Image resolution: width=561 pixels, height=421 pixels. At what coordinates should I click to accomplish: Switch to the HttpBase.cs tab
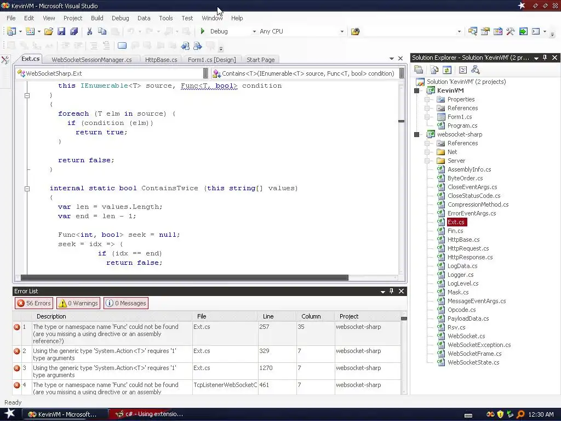coord(161,60)
